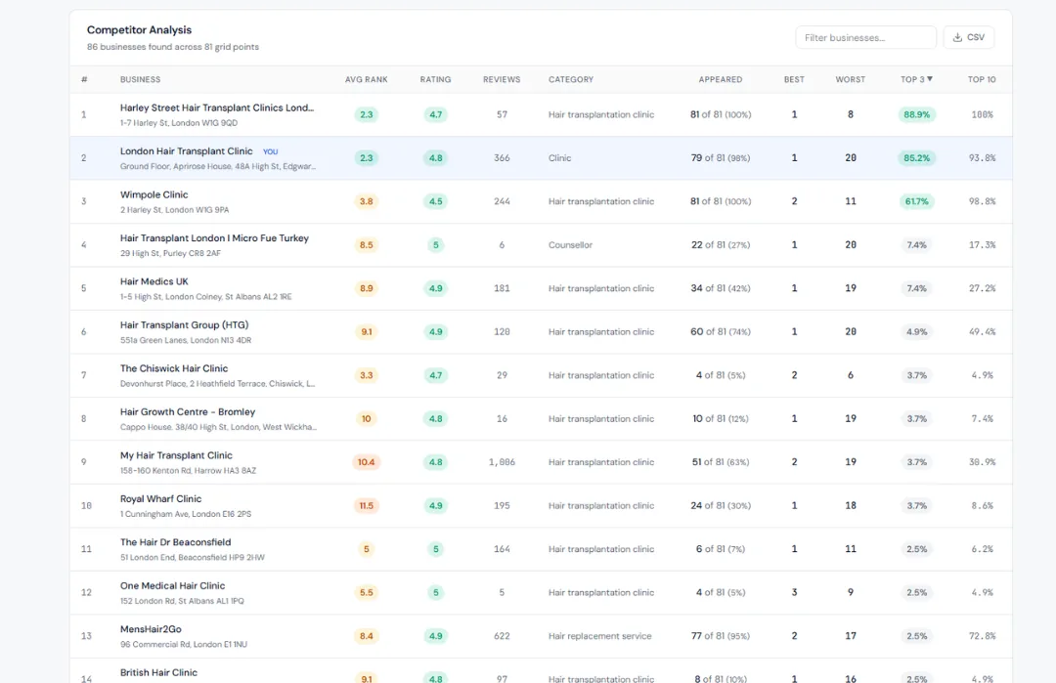Click the 1-7 Harley St address text
The height and width of the screenshot is (683, 1056).
click(x=179, y=123)
